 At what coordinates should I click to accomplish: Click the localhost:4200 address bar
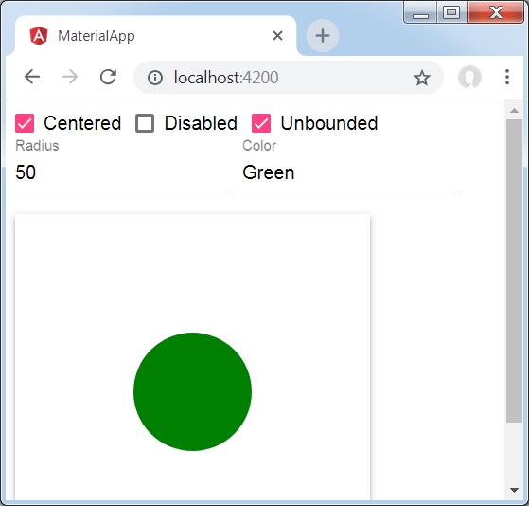point(289,78)
